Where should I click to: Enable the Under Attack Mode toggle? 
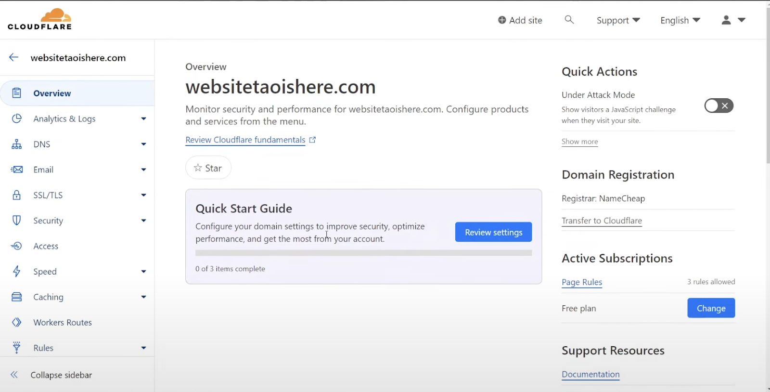(719, 105)
